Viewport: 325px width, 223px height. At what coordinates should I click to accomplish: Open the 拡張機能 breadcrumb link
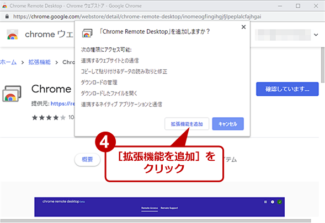click(x=39, y=62)
